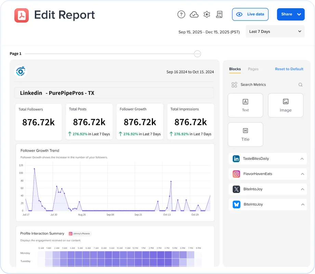Open the help icon near the top toolbar

[181, 14]
